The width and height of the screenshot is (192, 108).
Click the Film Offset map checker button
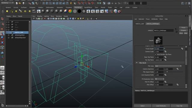click(177, 85)
